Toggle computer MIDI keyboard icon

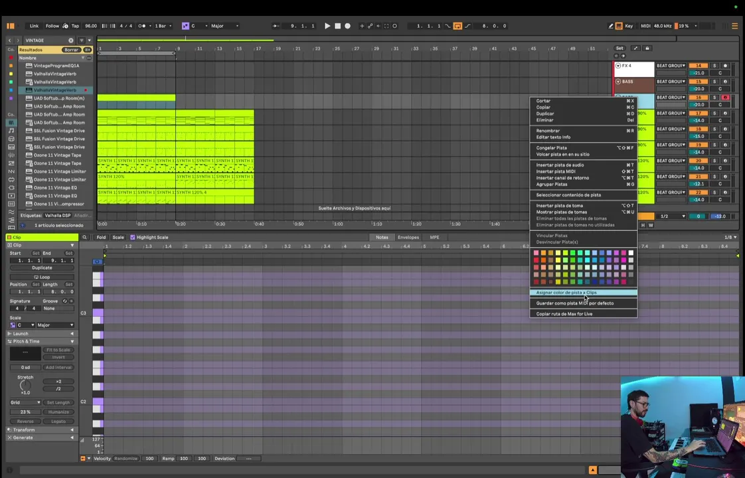pos(619,26)
